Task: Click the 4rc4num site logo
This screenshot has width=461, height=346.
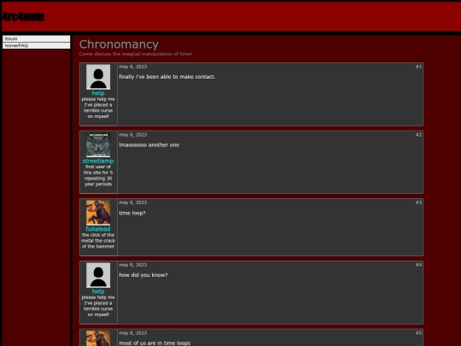Action: pos(23,16)
